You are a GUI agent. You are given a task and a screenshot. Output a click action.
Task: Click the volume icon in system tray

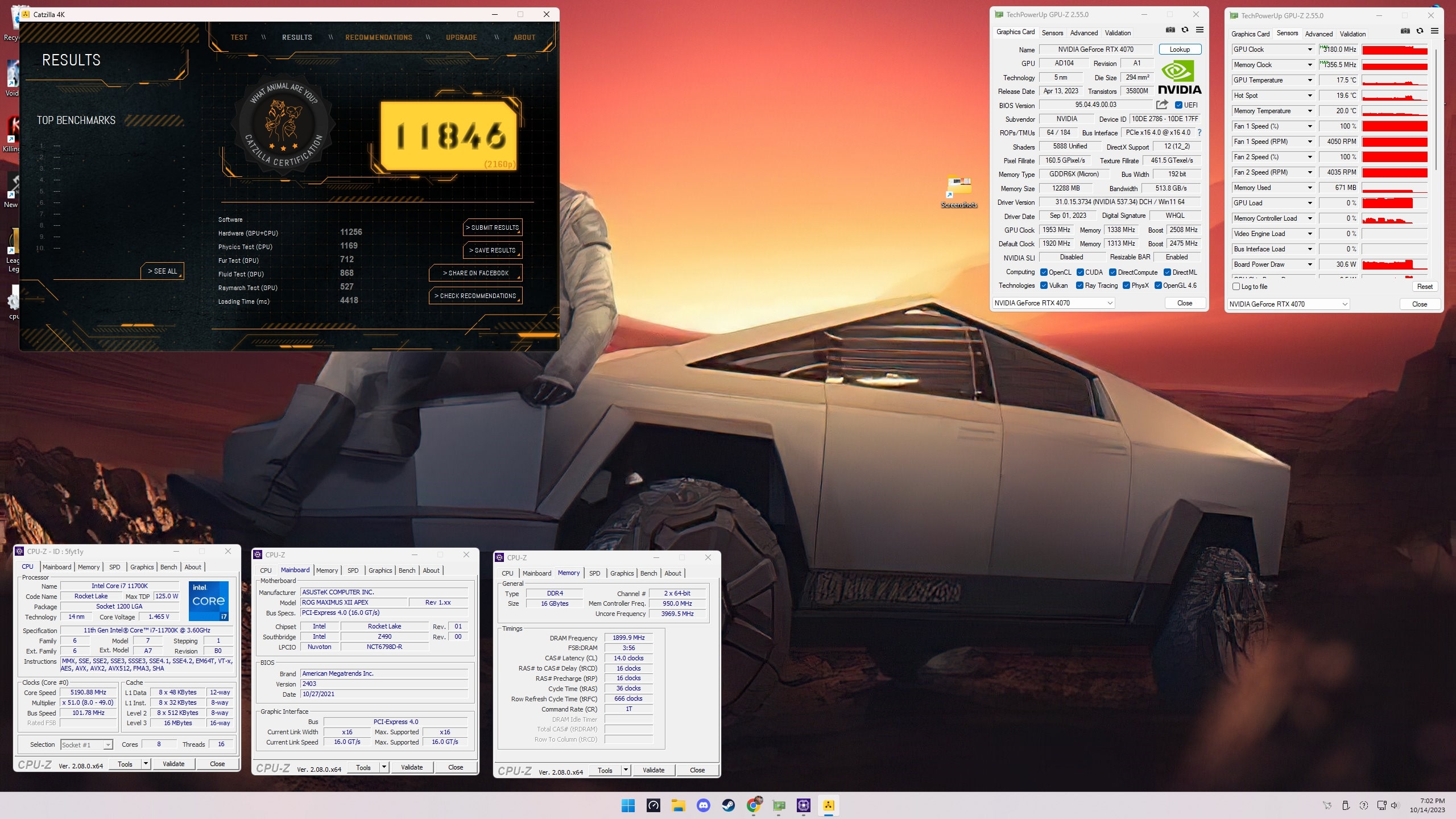[x=1394, y=805]
